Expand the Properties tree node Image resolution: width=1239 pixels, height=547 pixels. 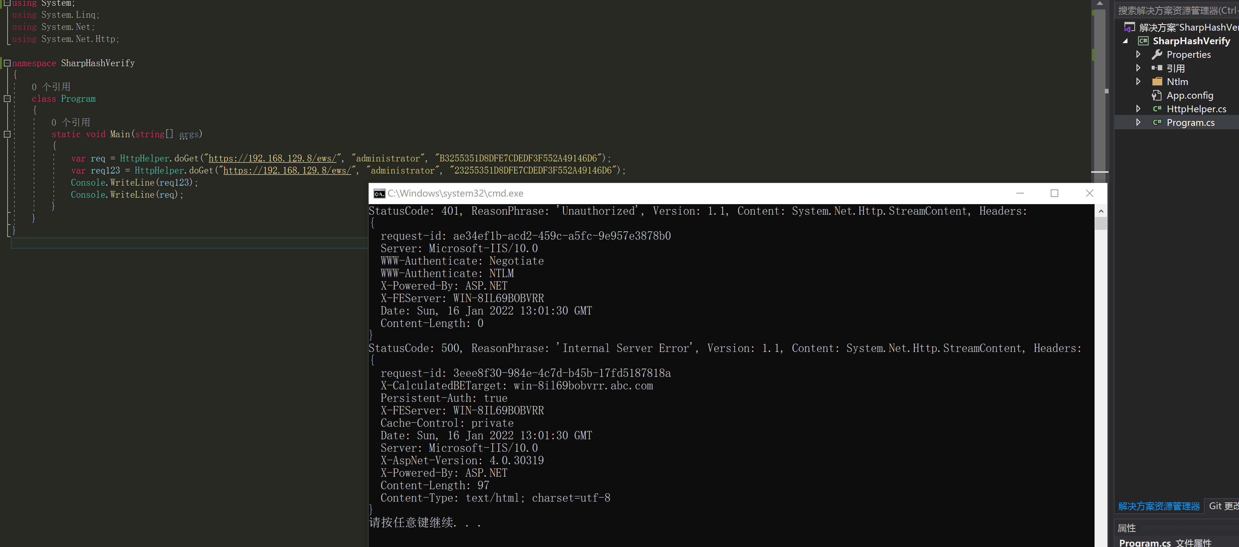pyautogui.click(x=1138, y=54)
